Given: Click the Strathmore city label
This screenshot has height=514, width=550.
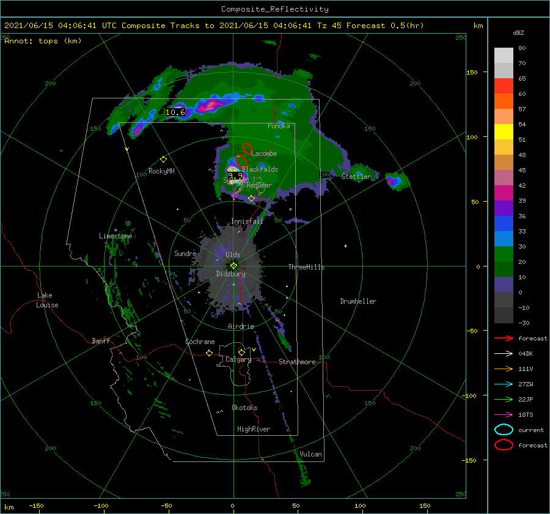Looking at the screenshot, I should click(x=297, y=362).
